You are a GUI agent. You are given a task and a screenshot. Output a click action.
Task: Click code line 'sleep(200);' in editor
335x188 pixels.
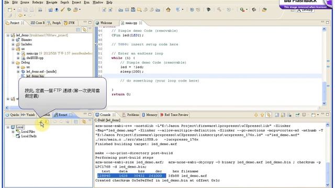click(x=132, y=72)
